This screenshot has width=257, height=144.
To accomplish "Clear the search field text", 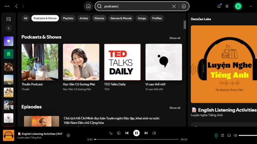I will [x=174, y=6].
